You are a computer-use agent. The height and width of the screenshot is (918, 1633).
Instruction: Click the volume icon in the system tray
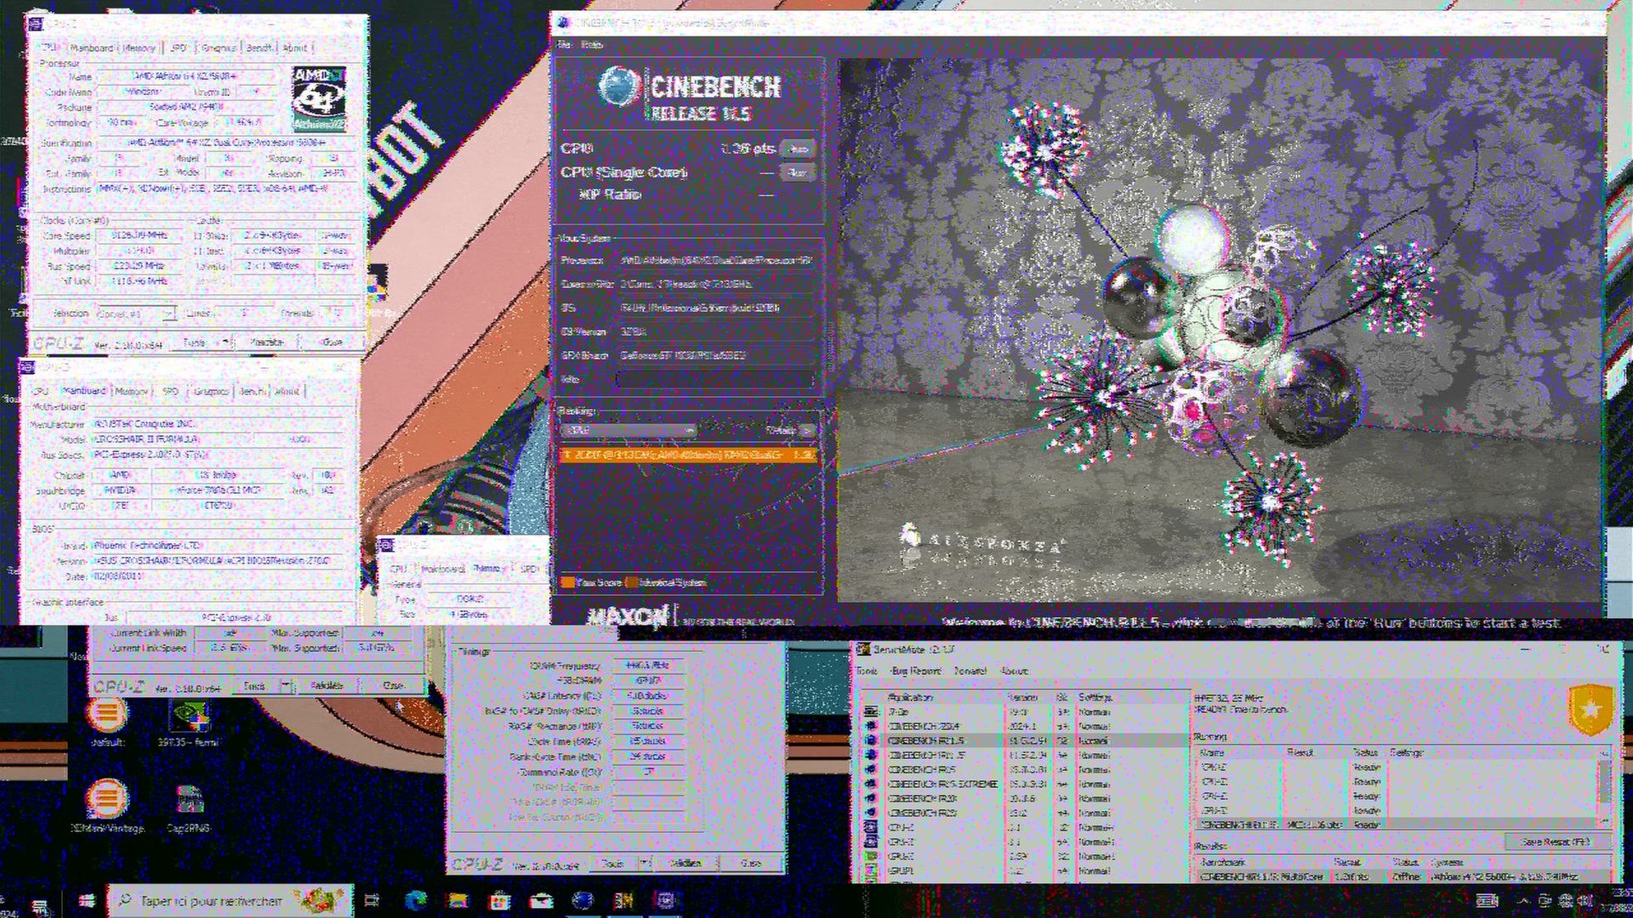pos(1585,901)
